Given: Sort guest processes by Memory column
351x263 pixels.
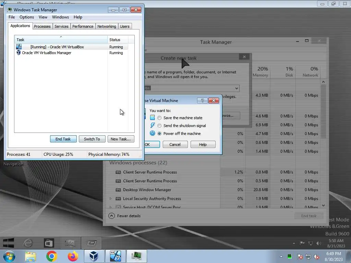Looking at the screenshot, I should tap(260, 72).
